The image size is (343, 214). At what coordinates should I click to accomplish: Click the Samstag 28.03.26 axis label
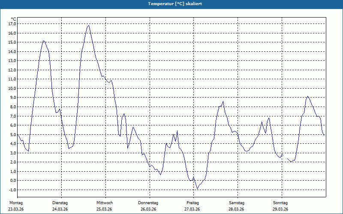coord(237,206)
